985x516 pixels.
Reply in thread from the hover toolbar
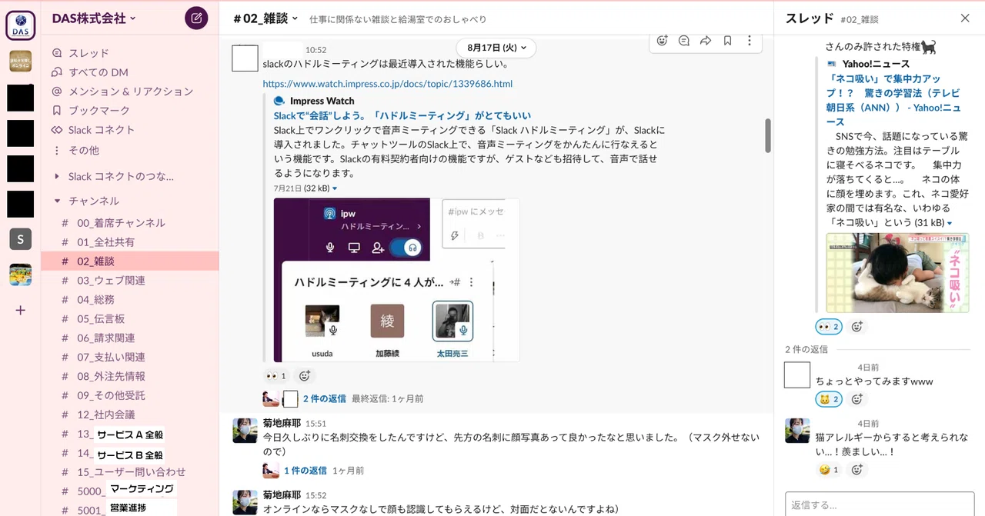click(683, 41)
